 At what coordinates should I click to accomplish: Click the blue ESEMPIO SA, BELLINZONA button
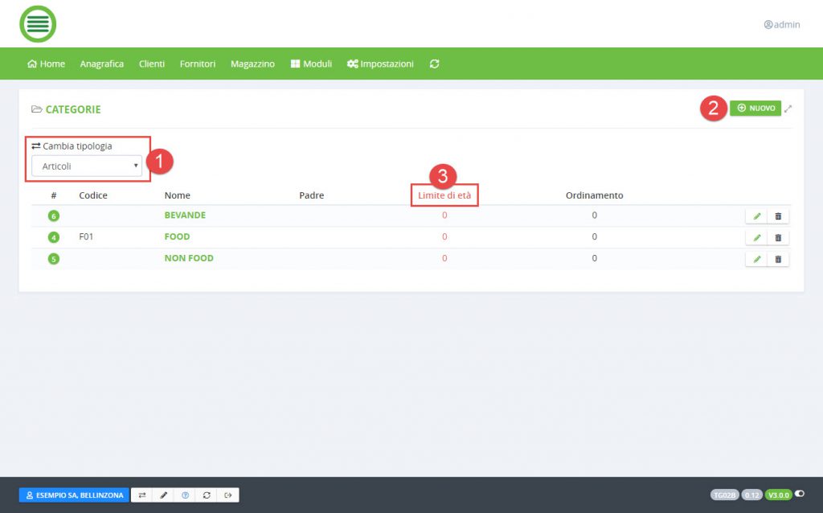coord(74,495)
